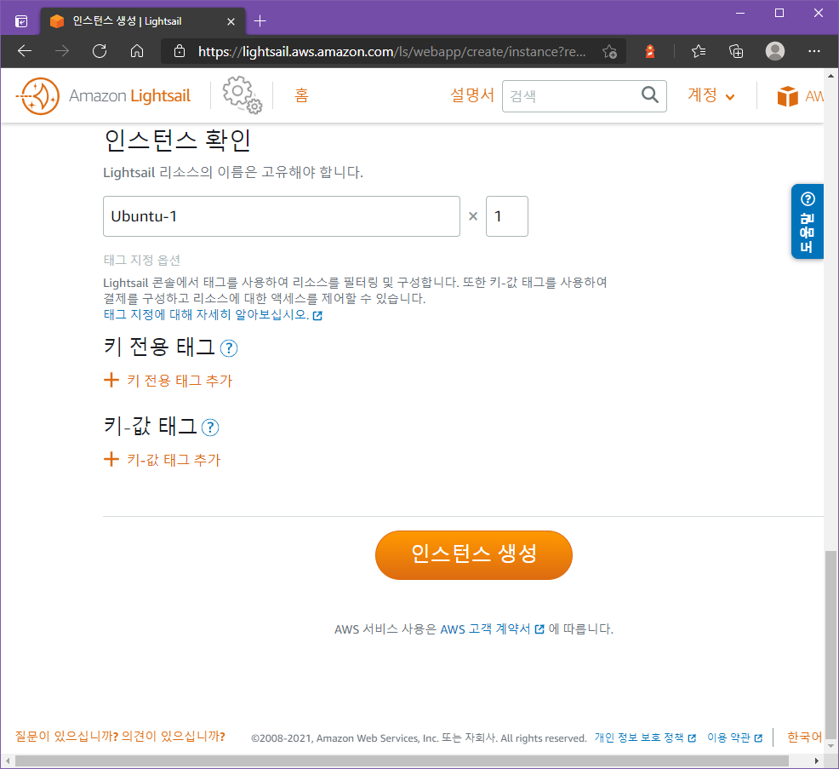Viewport: 839px width, 769px height.
Task: Click the browser home icon
Action: 137,51
